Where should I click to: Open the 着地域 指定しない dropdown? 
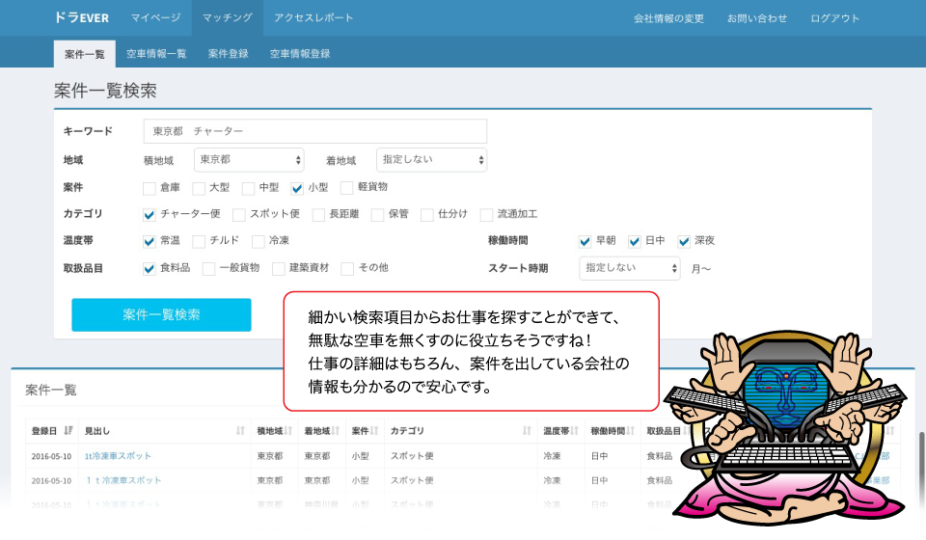coord(431,159)
